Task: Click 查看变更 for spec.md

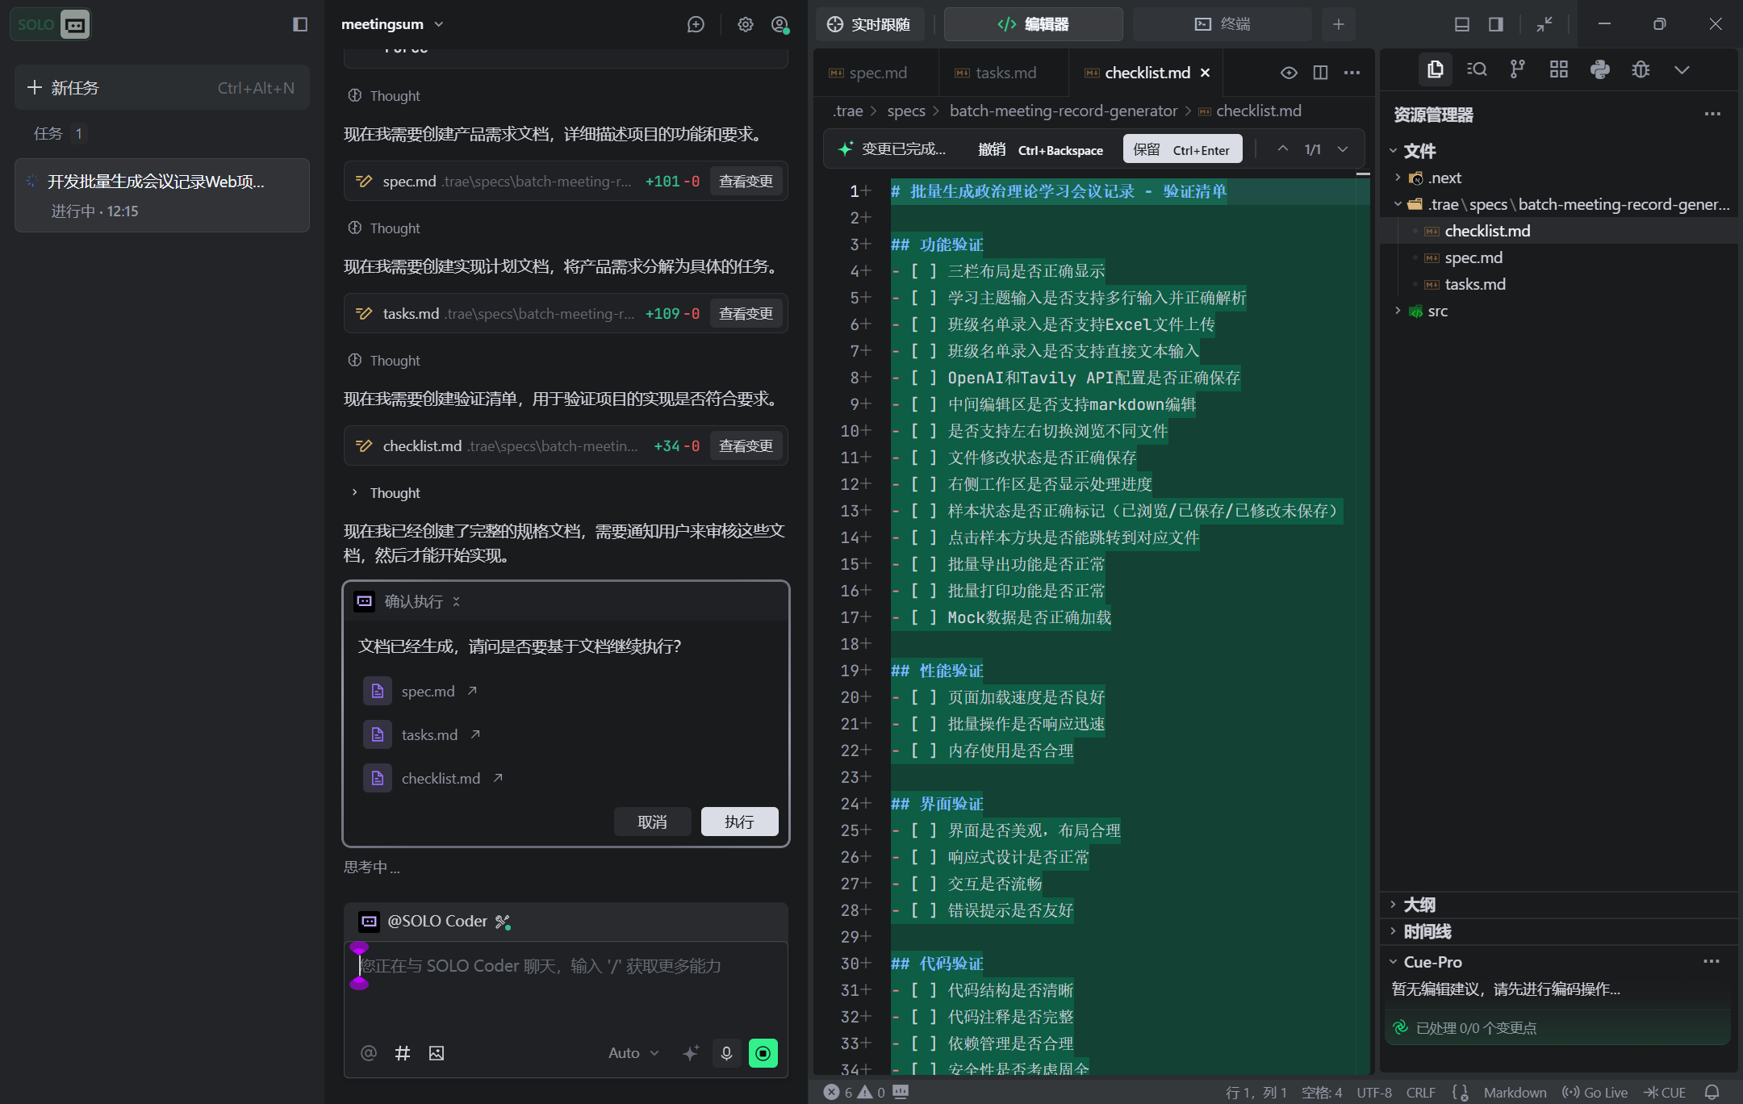Action: [x=746, y=182]
